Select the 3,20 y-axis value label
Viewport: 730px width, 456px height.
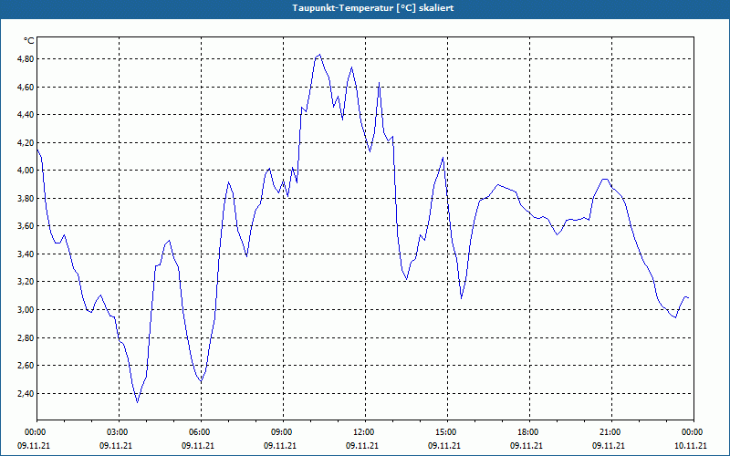coord(26,282)
